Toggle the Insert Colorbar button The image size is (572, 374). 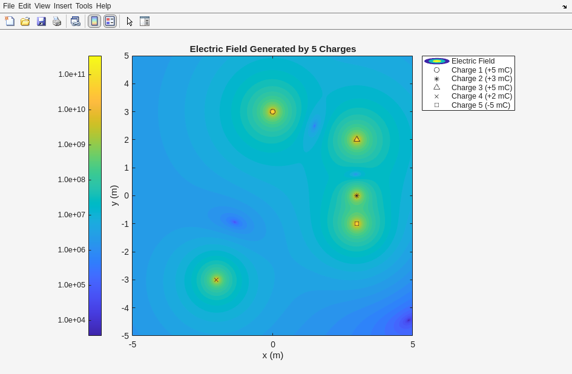pyautogui.click(x=94, y=21)
